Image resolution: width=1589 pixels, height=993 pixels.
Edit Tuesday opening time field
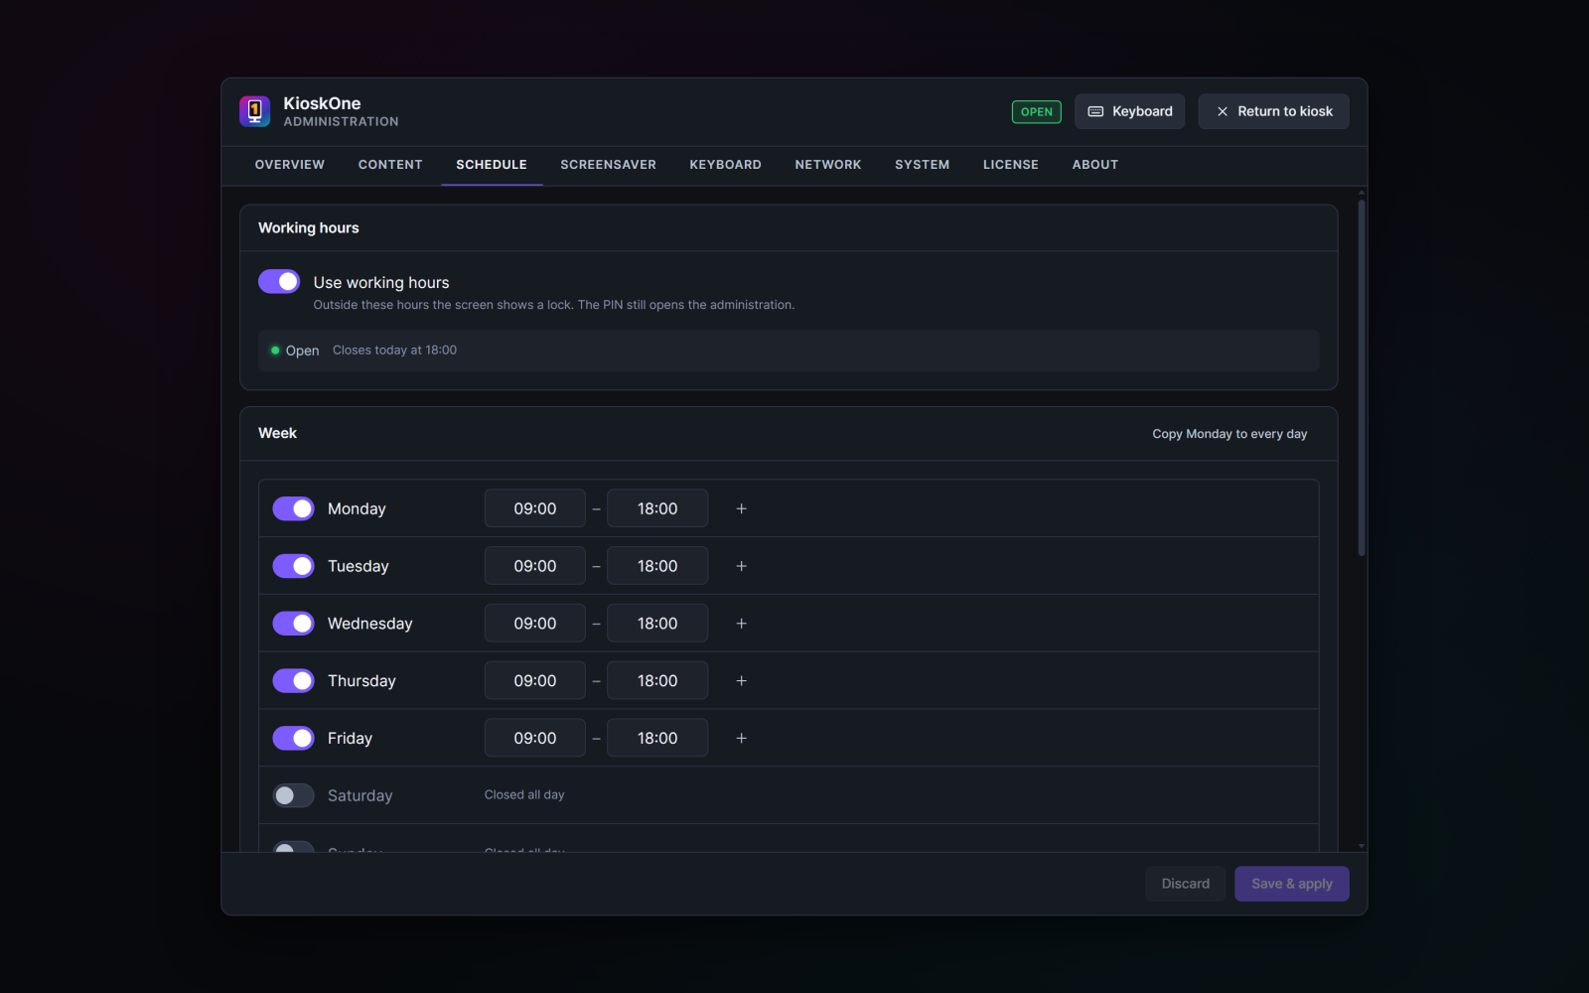535,566
